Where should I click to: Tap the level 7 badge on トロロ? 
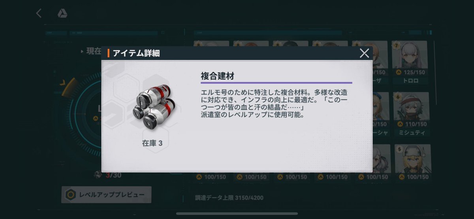[x=396, y=45]
